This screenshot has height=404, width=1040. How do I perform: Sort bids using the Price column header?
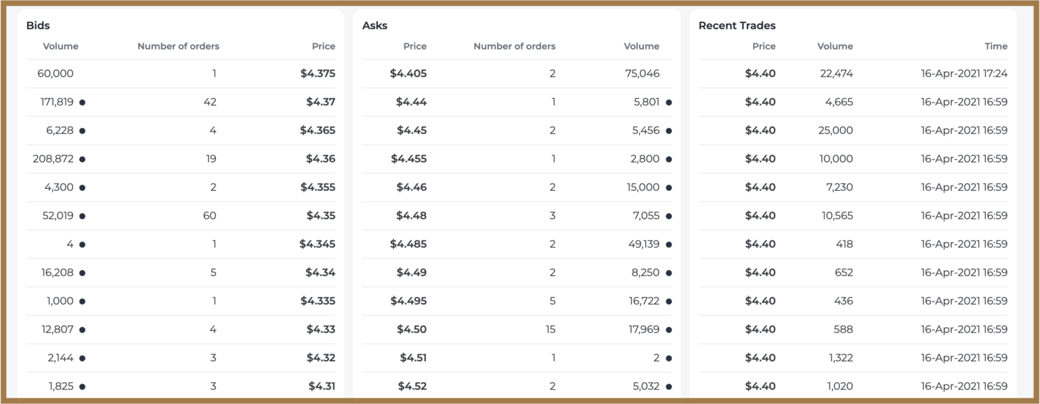pos(324,46)
